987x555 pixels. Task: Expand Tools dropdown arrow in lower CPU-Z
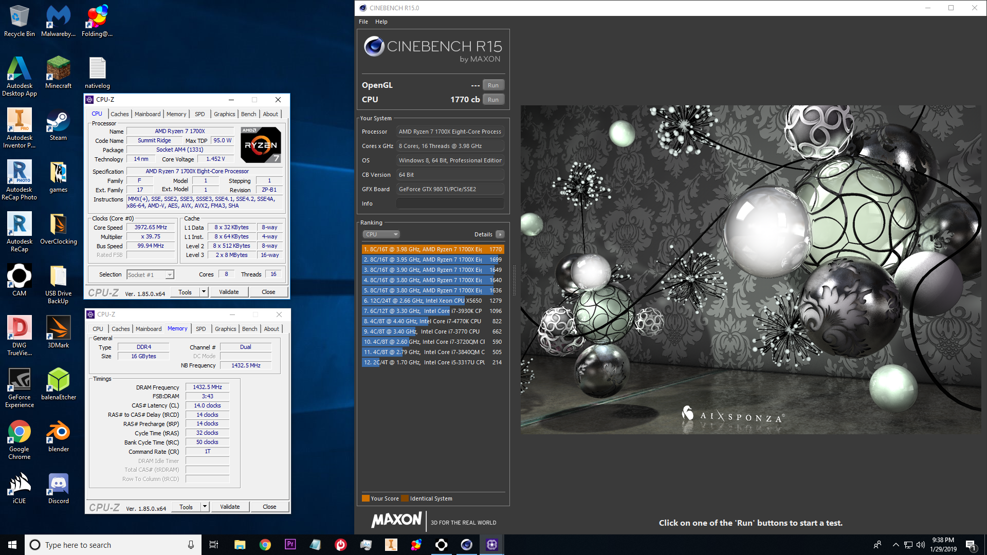pyautogui.click(x=205, y=507)
